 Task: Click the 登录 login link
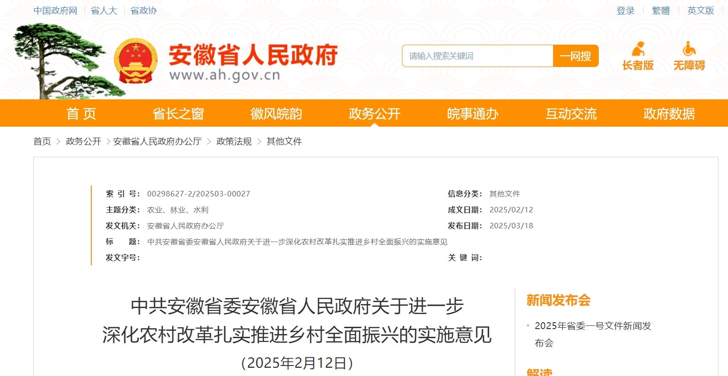click(x=625, y=10)
